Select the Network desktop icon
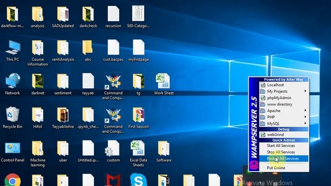The height and width of the screenshot is (186, 331). (x=12, y=81)
